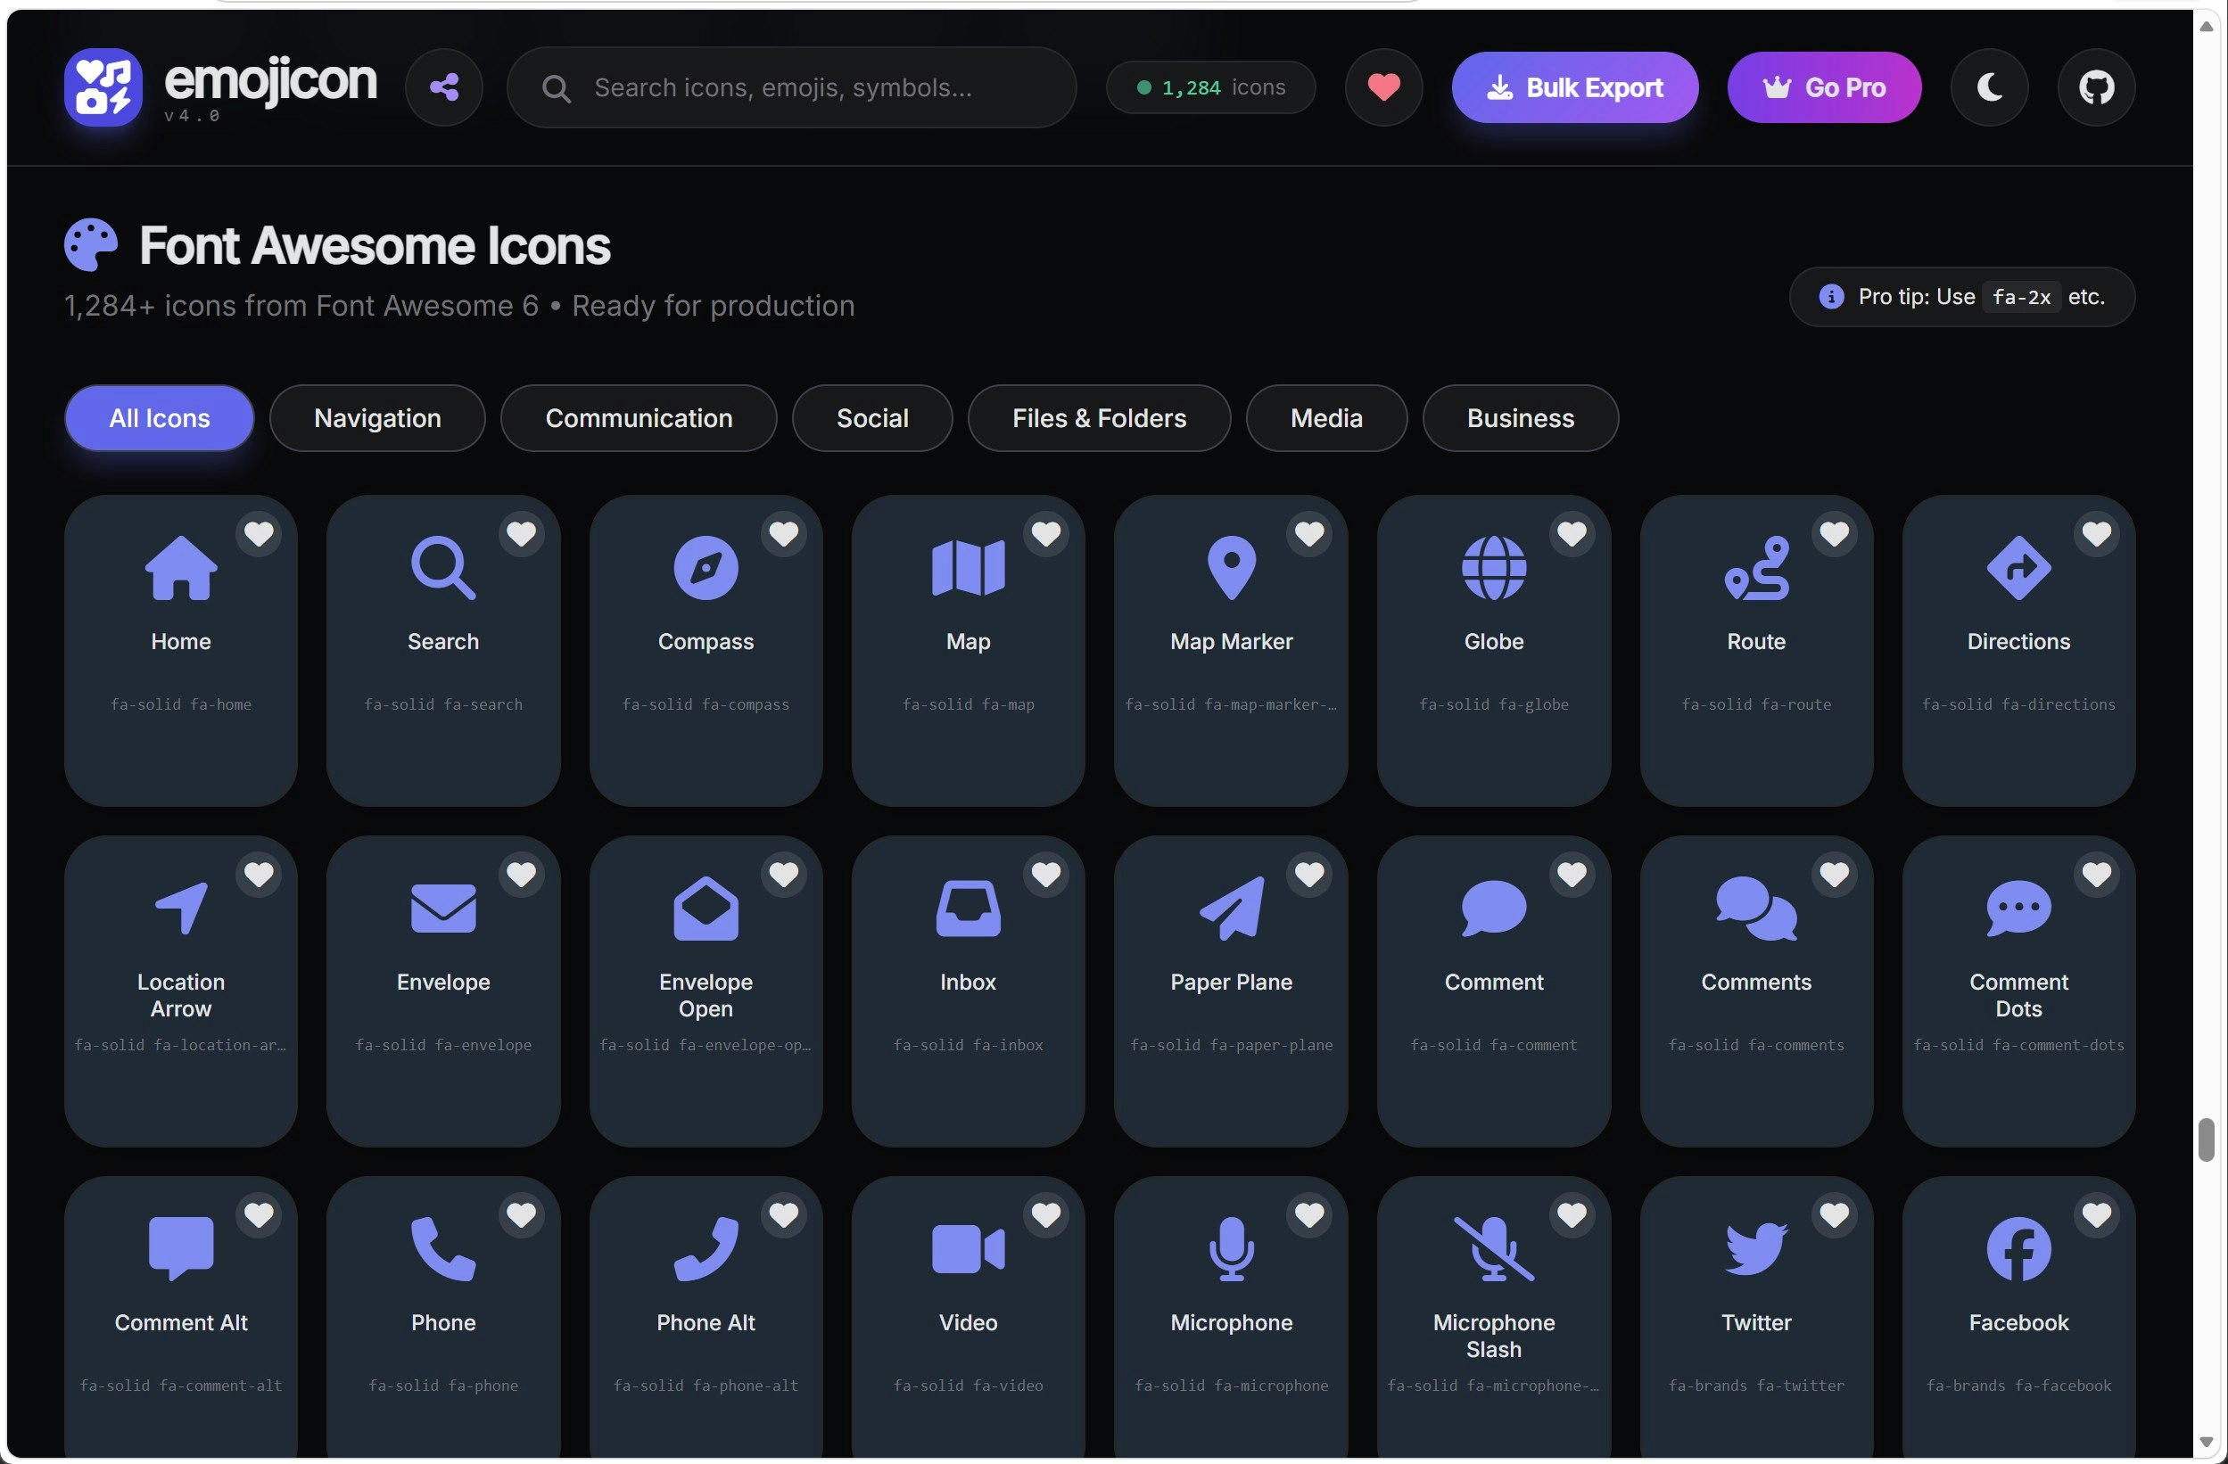Click the 1,284 icons counter badge
The width and height of the screenshot is (2228, 1464).
click(1210, 87)
